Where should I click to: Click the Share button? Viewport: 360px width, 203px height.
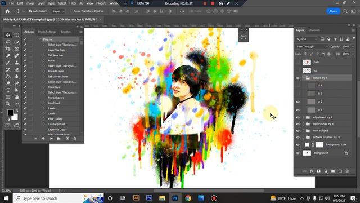[x=333, y=11]
